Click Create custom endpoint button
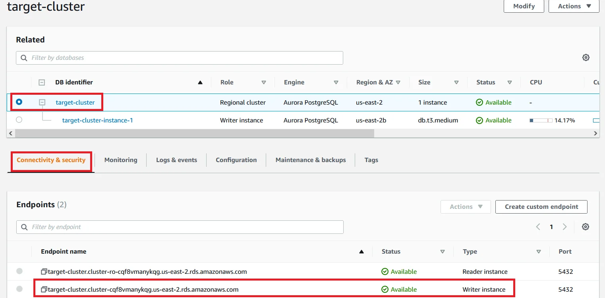This screenshot has width=605, height=298. [x=541, y=206]
